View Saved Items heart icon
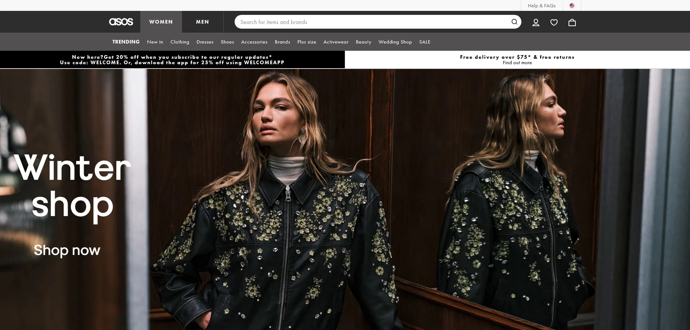This screenshot has width=690, height=330. [x=554, y=22]
